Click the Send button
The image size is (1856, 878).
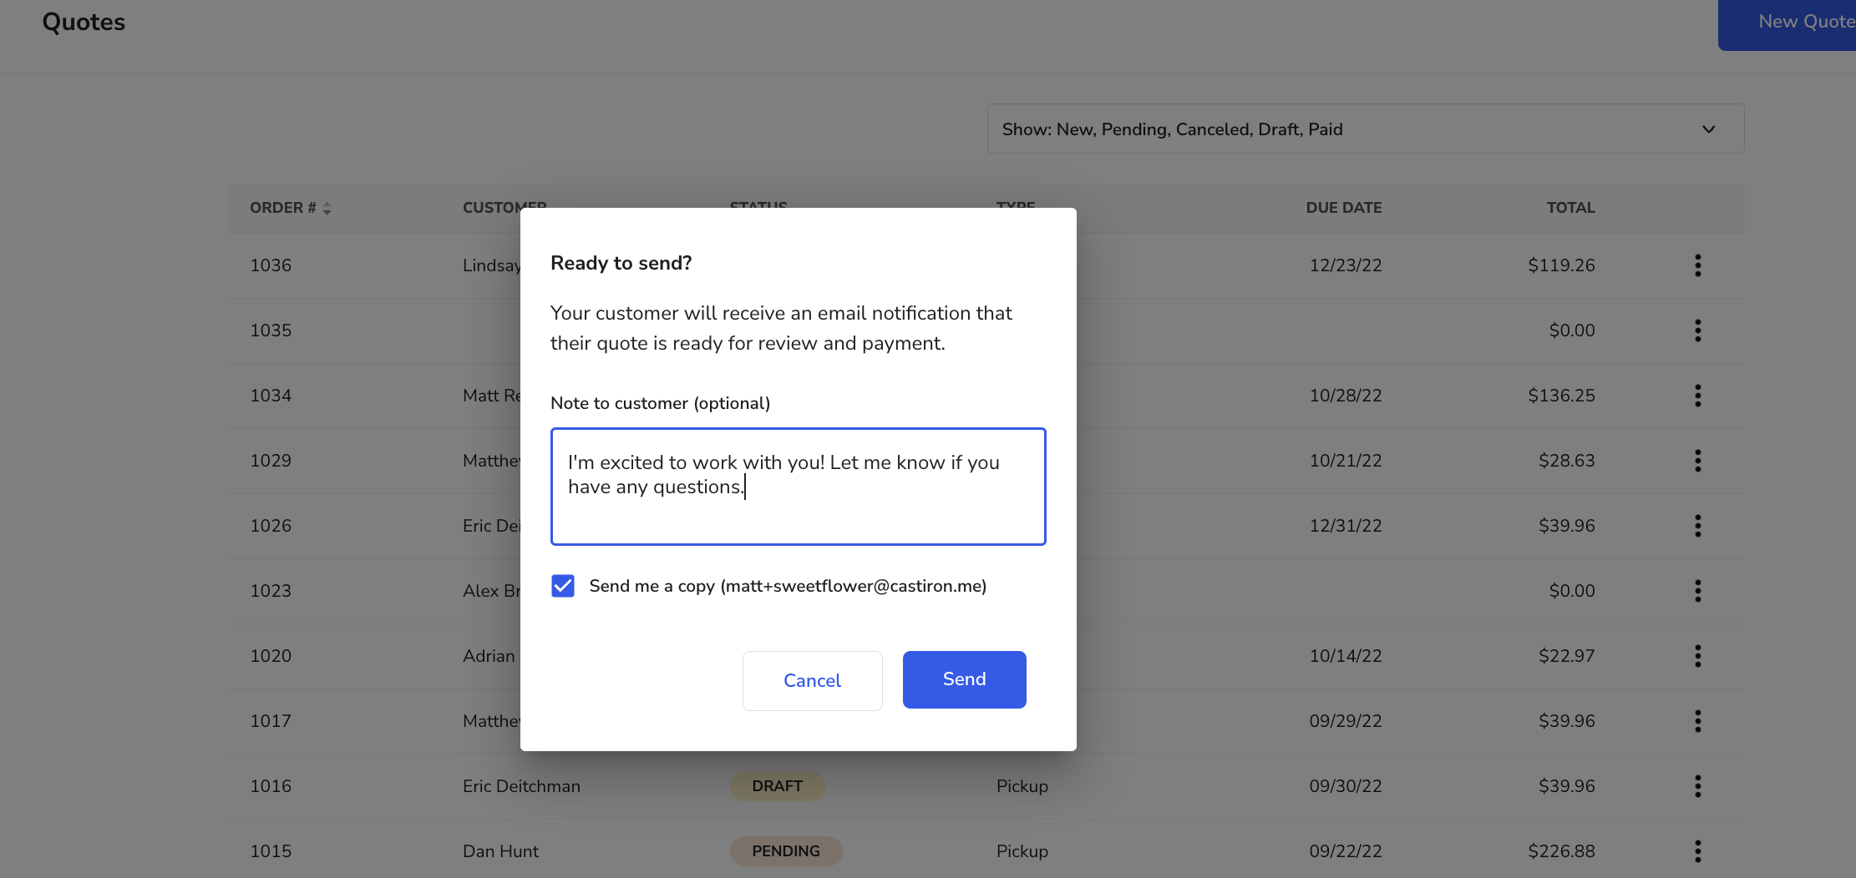click(x=964, y=679)
